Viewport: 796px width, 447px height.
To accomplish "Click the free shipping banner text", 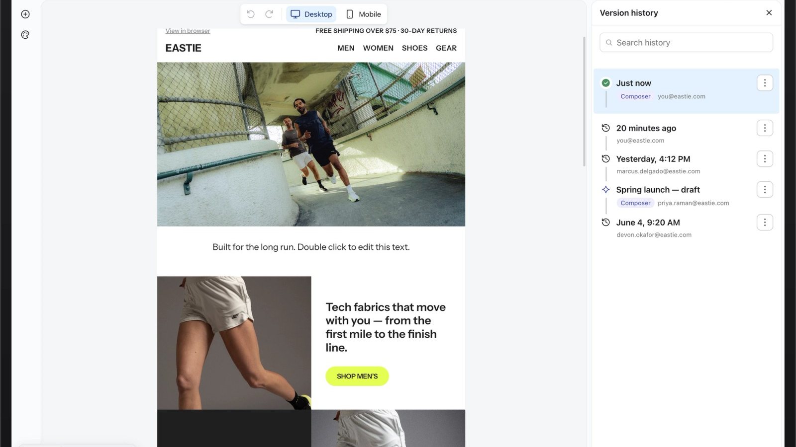I will point(386,31).
